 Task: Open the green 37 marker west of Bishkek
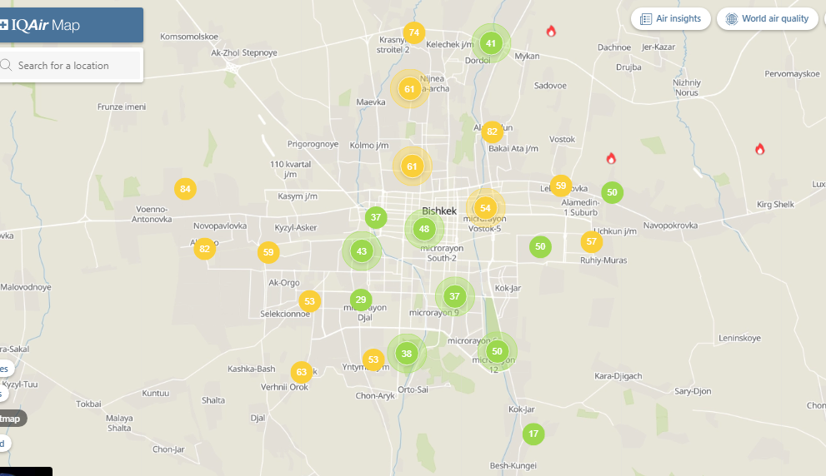pos(376,217)
